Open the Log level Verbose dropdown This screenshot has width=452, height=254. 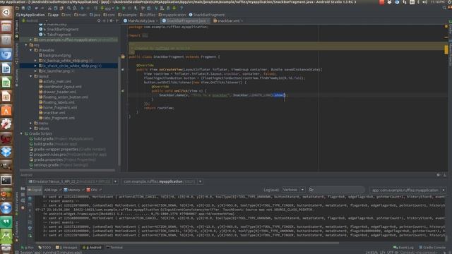[293, 190]
